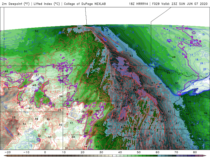Image resolution: width=210 pixels, height=157 pixels.
Task: Click the "0" color bar label
Action: 45,152
